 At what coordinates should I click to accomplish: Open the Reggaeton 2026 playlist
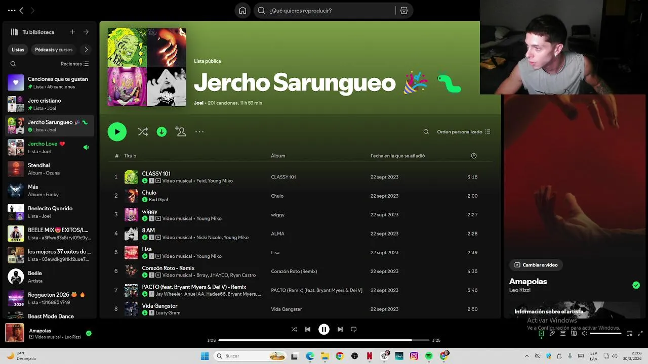click(x=50, y=298)
